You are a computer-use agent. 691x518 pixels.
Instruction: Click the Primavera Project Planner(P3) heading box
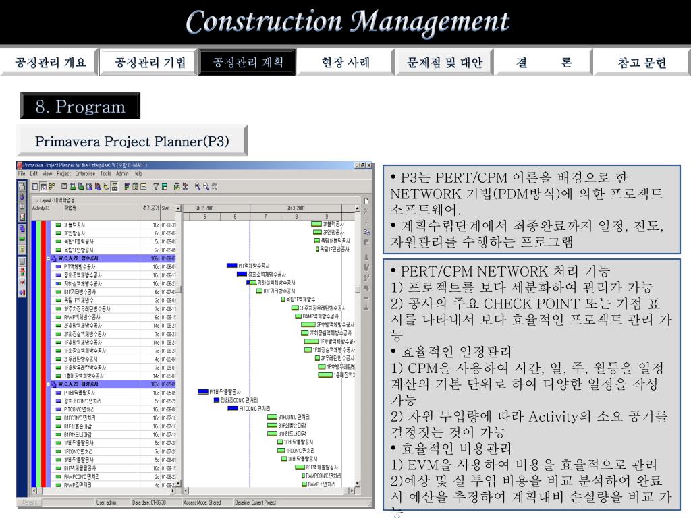[x=132, y=140]
